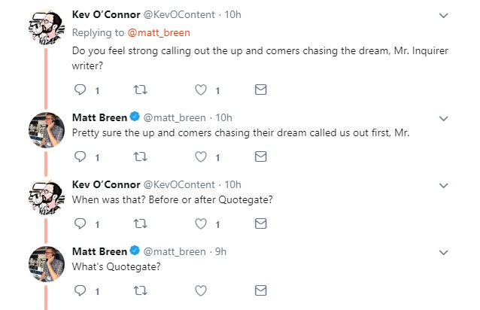The height and width of the screenshot is (310, 480).
Task: Send Kev's first tweet via direct message
Action: pyautogui.click(x=260, y=90)
